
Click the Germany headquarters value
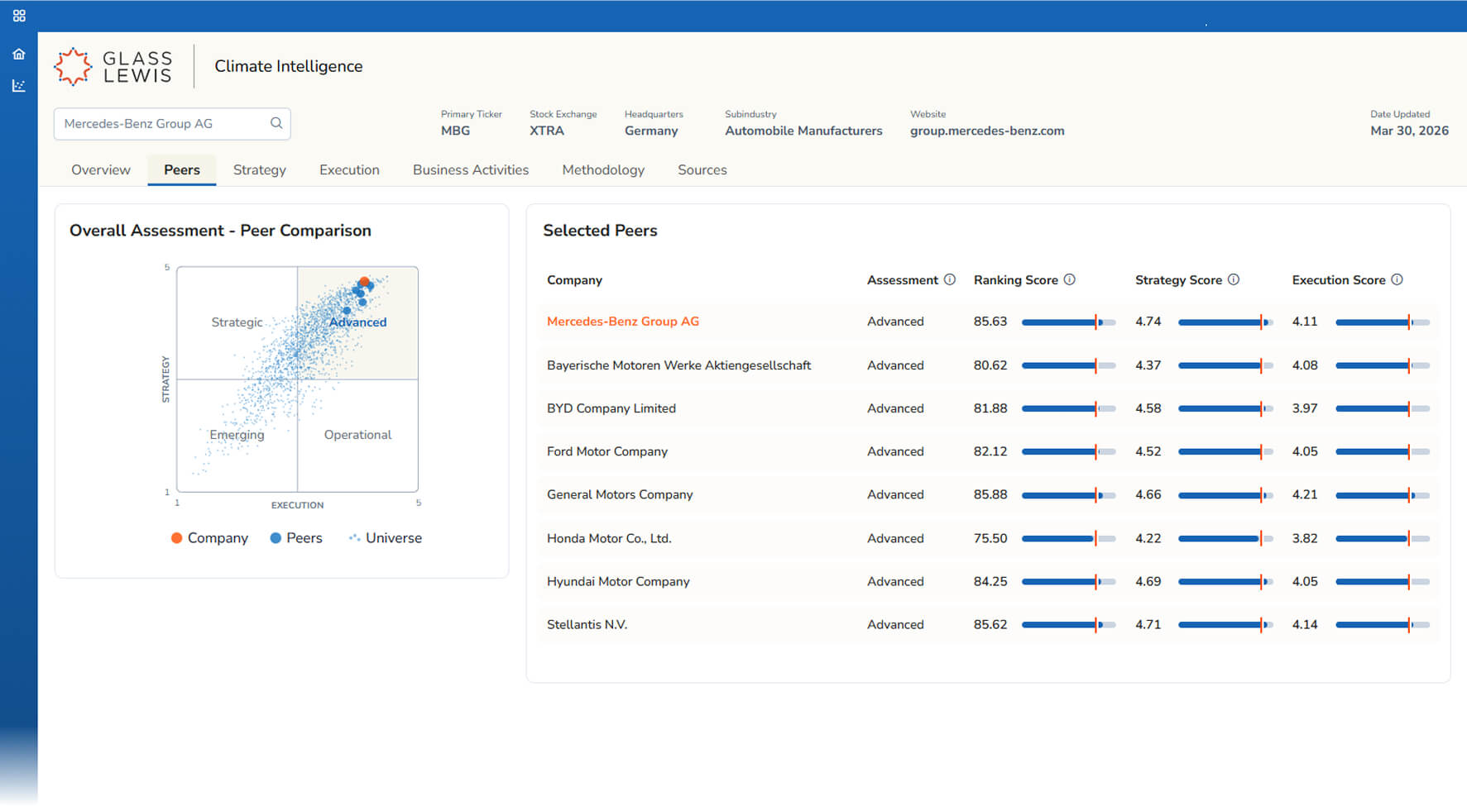click(651, 131)
